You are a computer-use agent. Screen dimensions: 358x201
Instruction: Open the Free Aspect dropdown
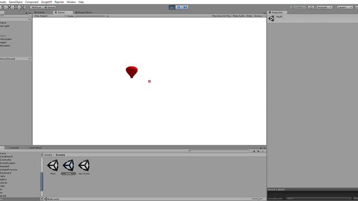(x=49, y=16)
